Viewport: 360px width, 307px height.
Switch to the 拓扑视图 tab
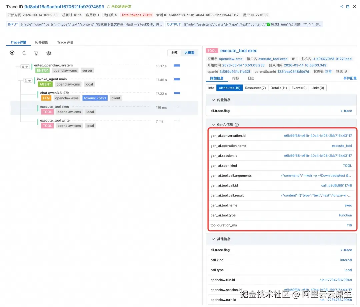tap(42, 42)
